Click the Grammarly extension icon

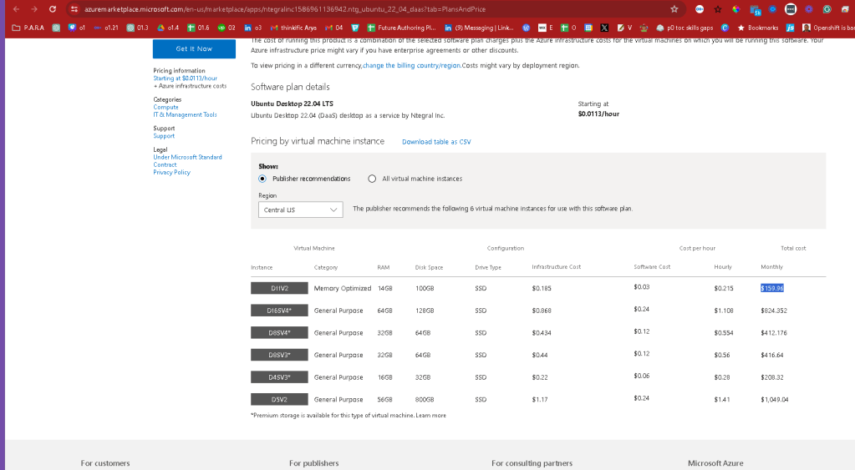point(827,9)
